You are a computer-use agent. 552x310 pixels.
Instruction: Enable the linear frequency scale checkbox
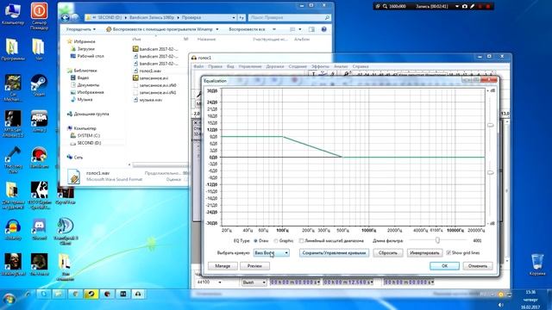[x=301, y=241]
